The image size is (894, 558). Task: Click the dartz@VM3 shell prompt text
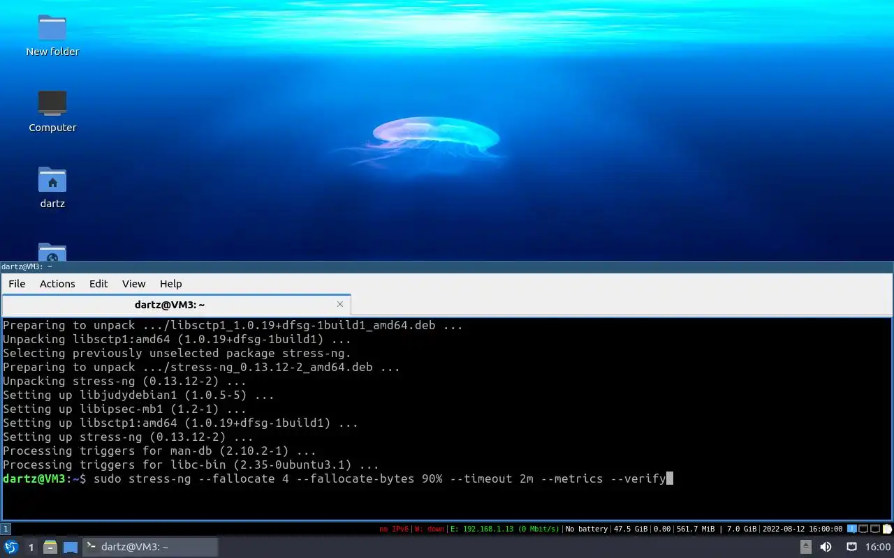pos(44,478)
